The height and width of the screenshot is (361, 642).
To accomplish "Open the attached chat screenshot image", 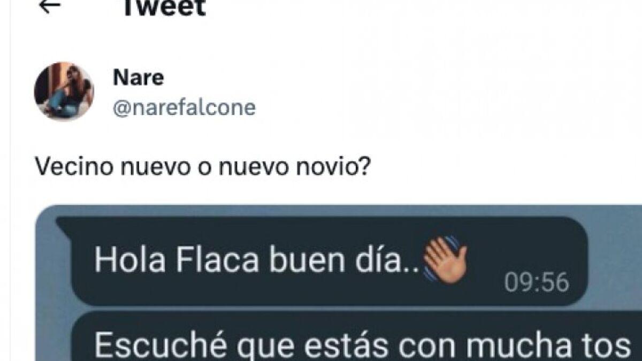I will tap(340, 283).
